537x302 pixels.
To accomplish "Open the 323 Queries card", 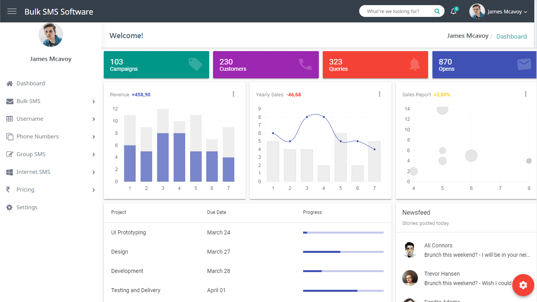I will pos(375,65).
